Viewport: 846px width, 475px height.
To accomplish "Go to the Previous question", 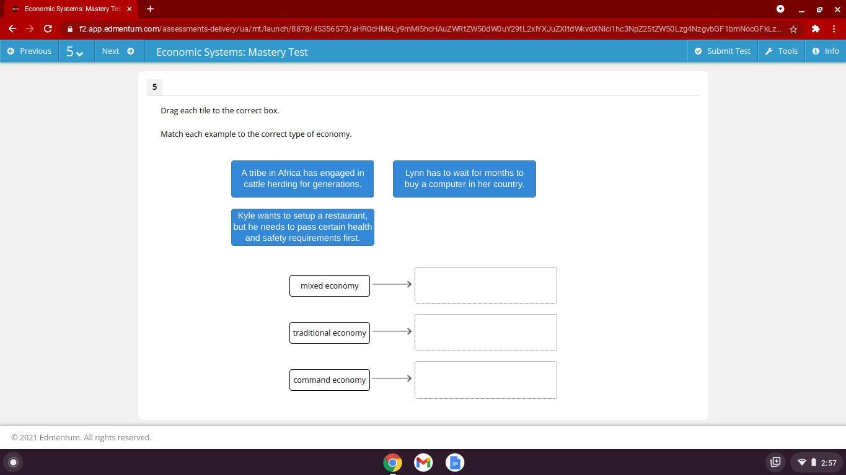I will click(29, 51).
